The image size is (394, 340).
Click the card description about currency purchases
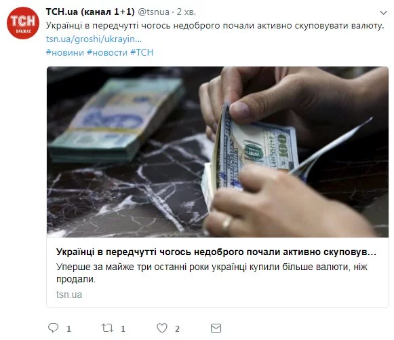click(212, 273)
